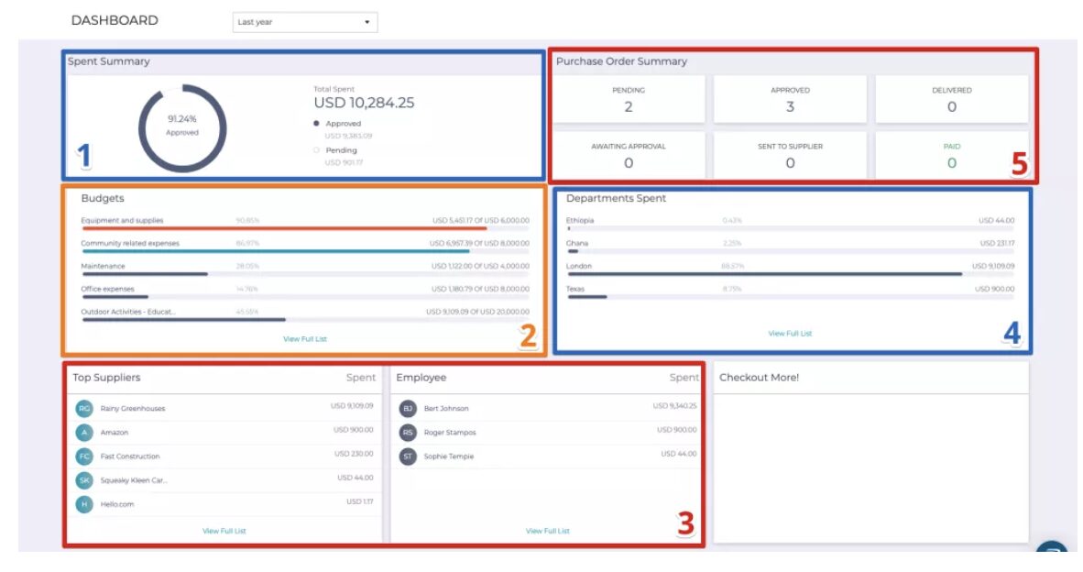Screen dimensions: 1083x572
Task: Click the 91.24% Approved donut chart
Action: pyautogui.click(x=182, y=128)
